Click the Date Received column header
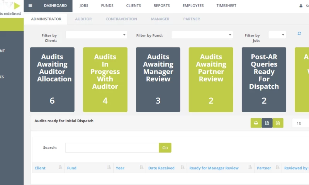Screen dimensions: 309x185 pos(161,168)
